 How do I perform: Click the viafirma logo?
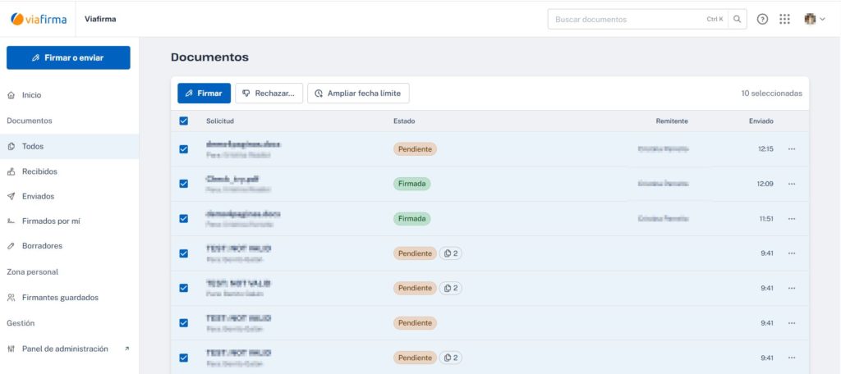[39, 20]
